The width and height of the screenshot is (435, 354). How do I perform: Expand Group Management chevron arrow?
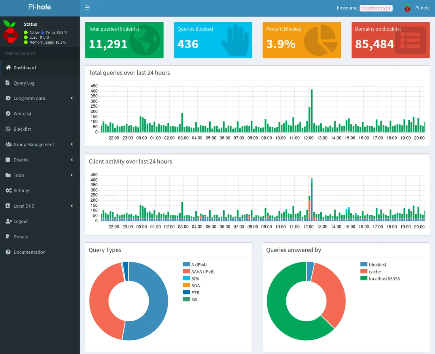pos(72,144)
